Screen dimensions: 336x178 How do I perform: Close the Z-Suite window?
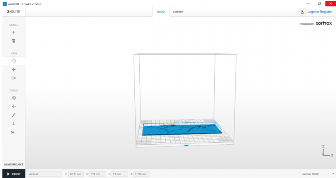click(331, 4)
